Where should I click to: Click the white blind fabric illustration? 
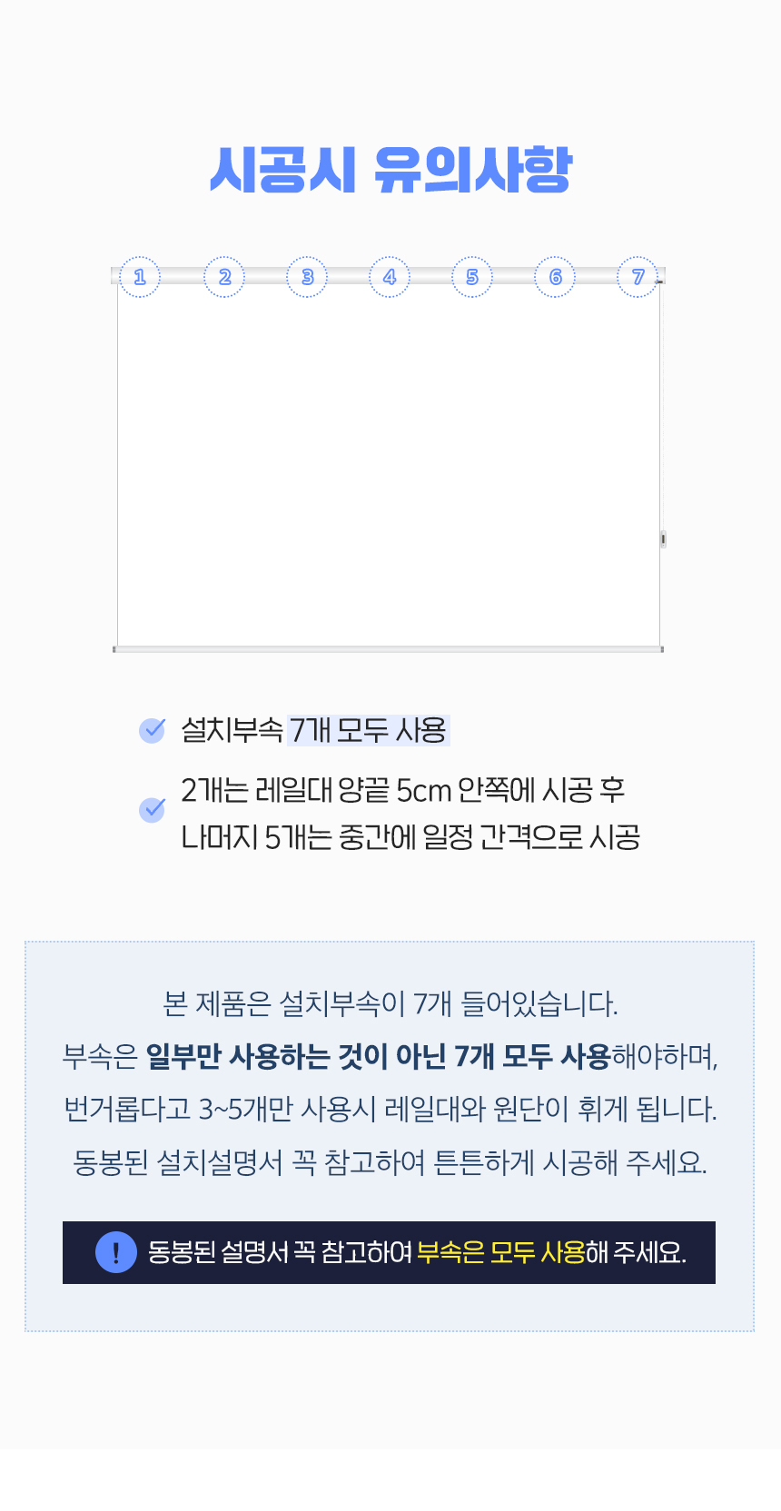click(389, 464)
